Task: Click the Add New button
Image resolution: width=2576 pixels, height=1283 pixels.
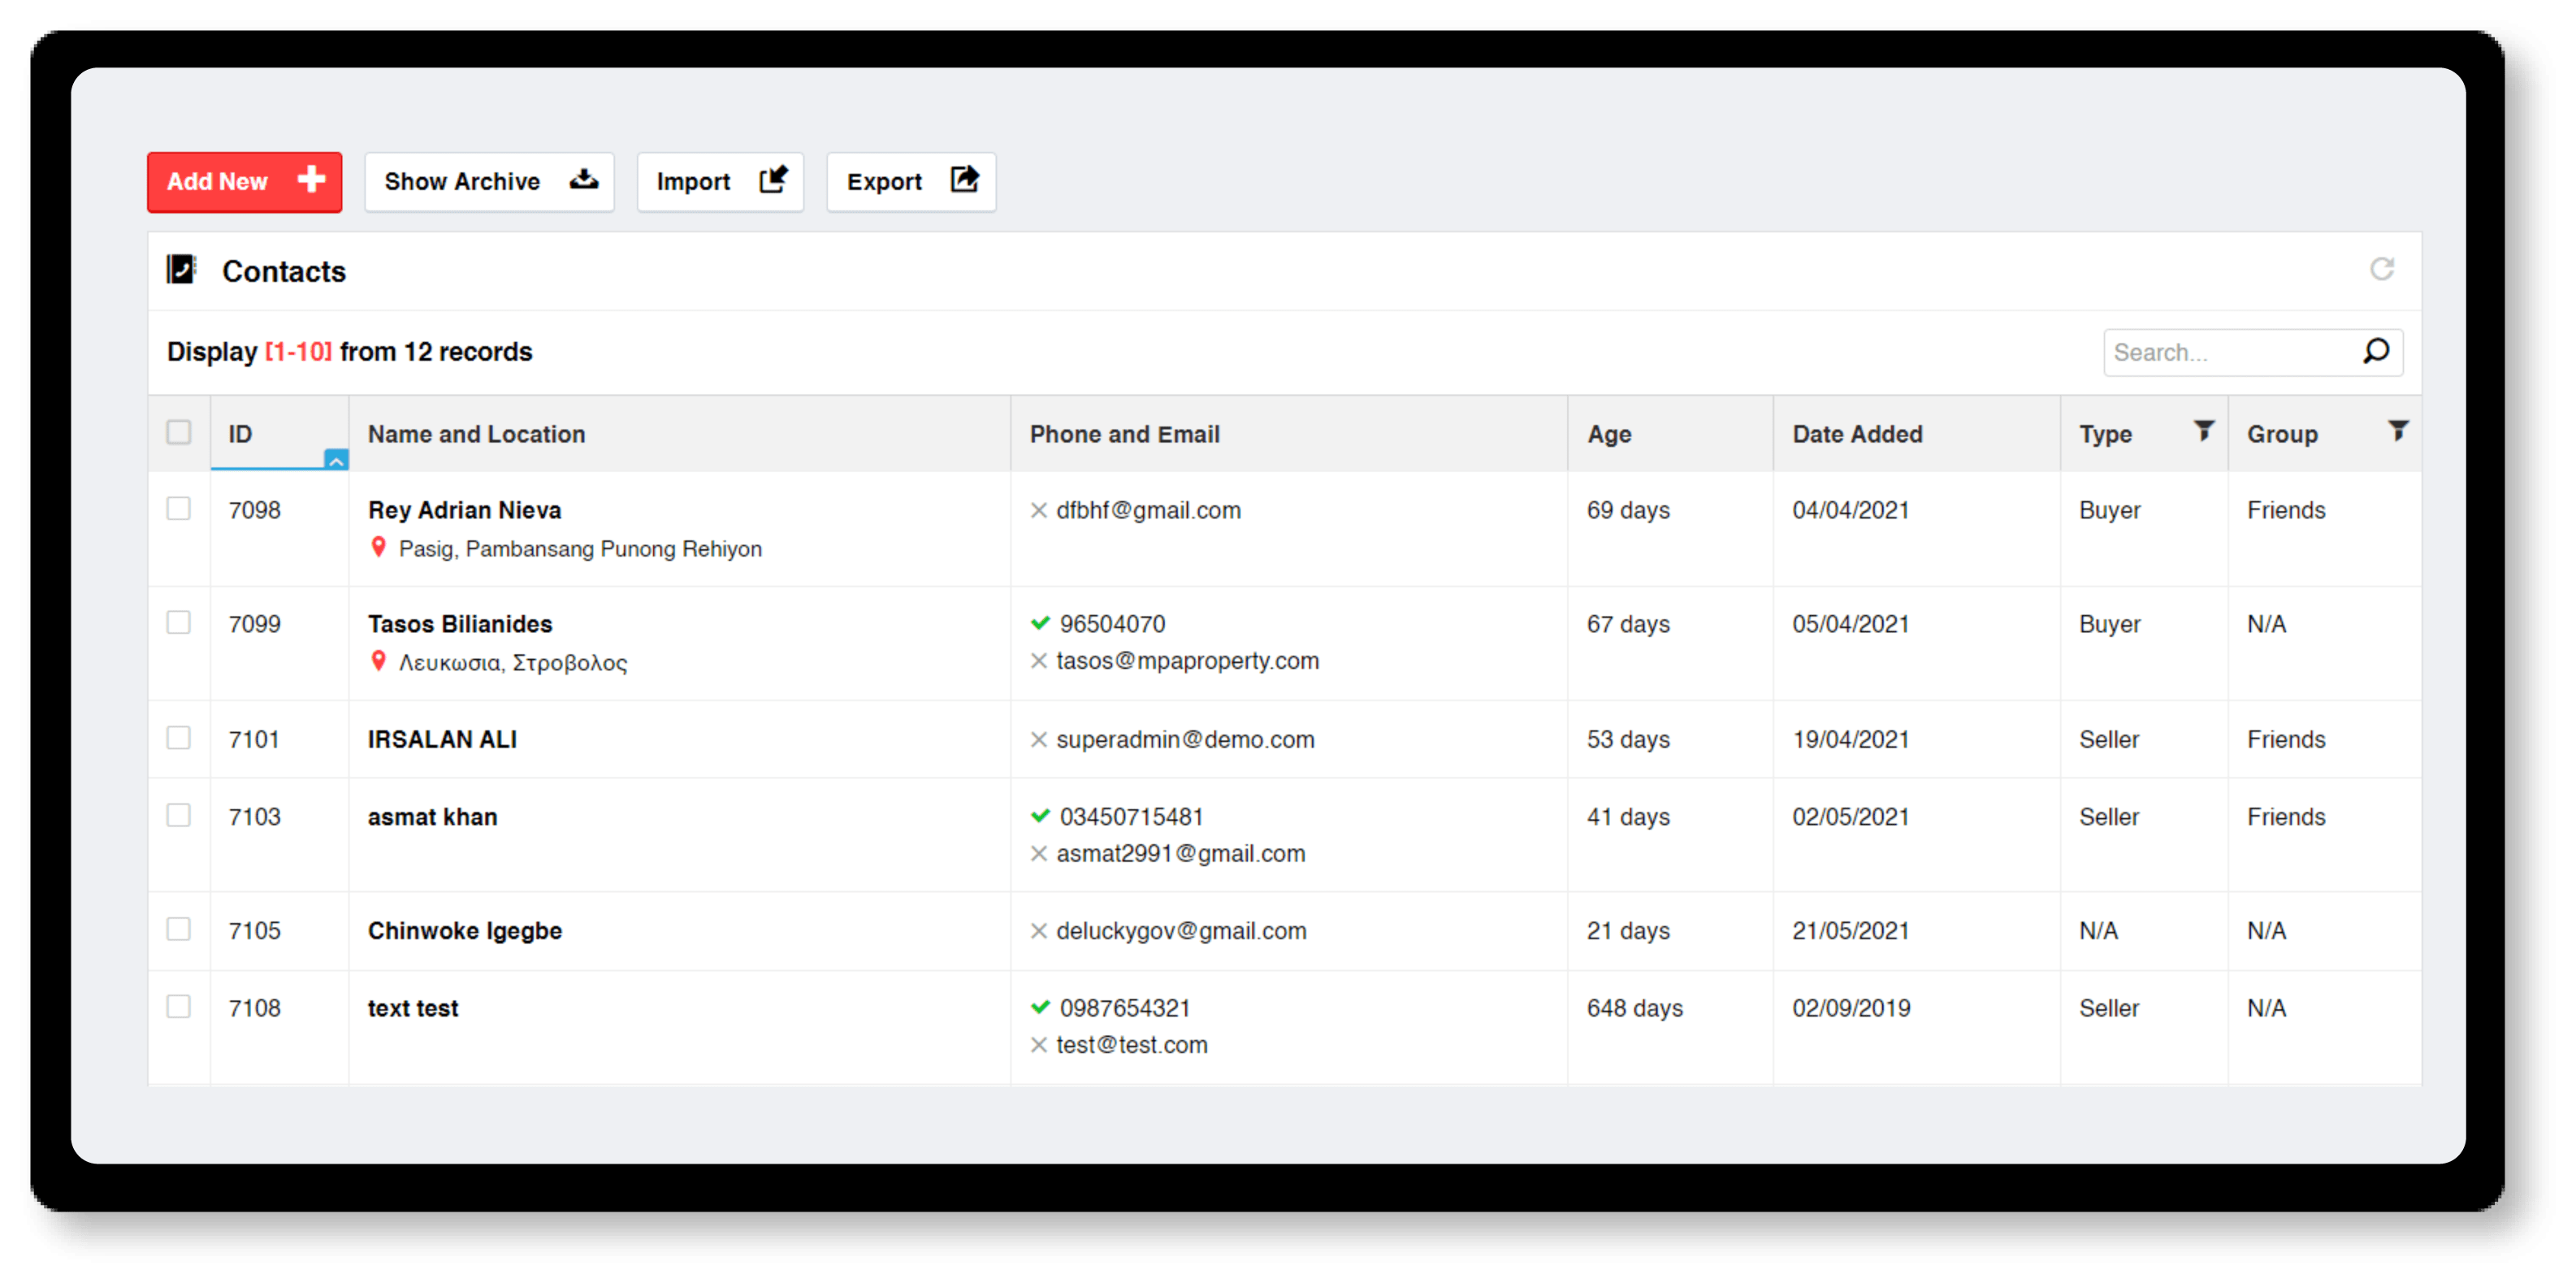Action: pos(243,180)
